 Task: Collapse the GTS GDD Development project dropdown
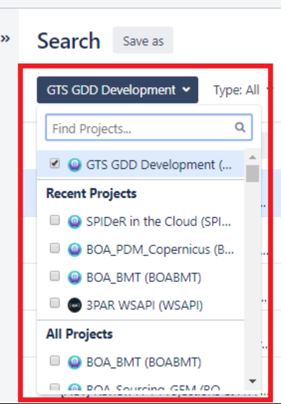(118, 90)
